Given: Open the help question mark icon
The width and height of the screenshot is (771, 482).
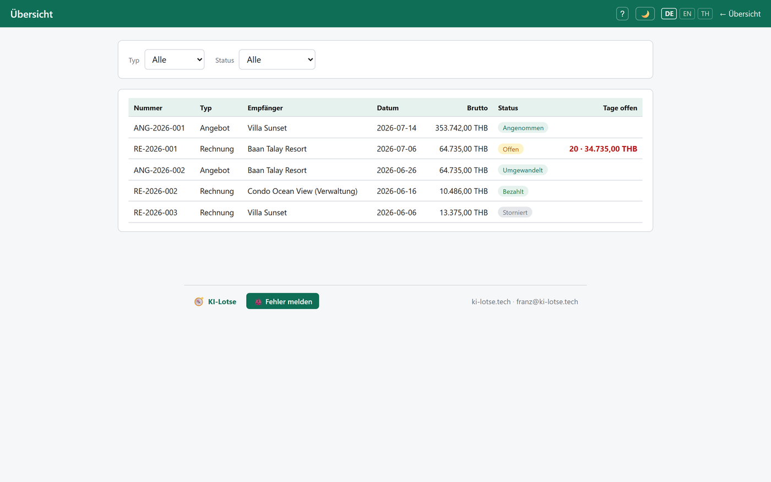Looking at the screenshot, I should coord(622,14).
